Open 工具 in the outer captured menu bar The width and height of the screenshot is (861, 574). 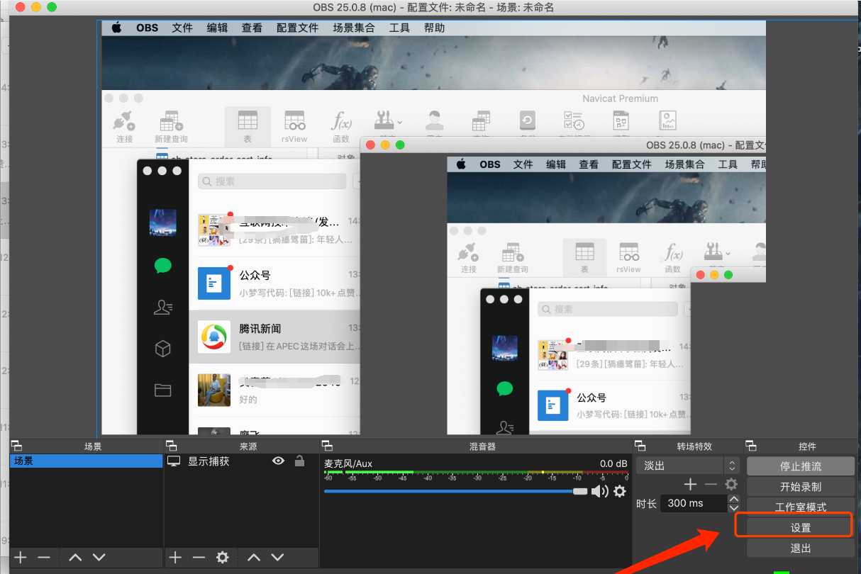click(x=400, y=28)
